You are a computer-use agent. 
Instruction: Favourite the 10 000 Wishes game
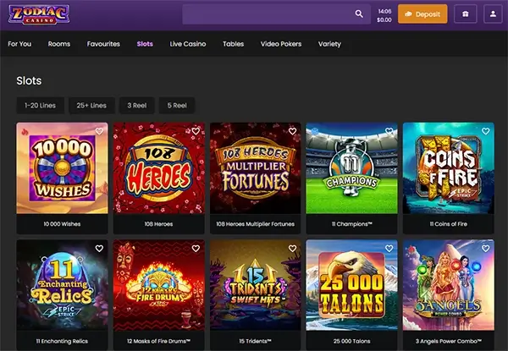[99, 131]
